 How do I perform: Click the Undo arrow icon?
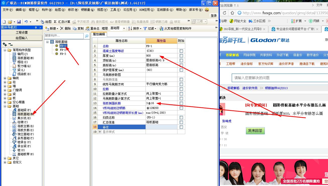point(26,22)
